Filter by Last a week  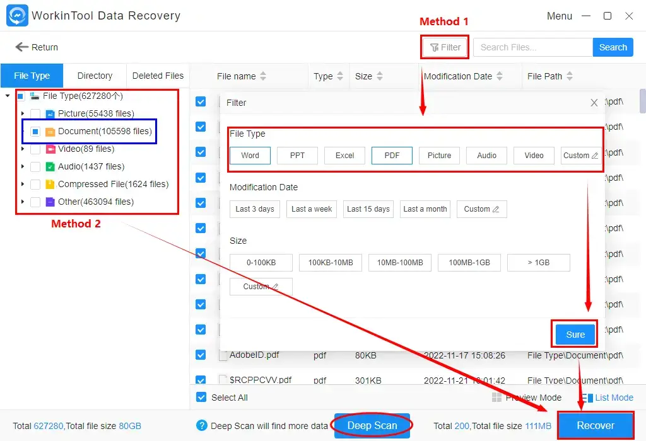point(312,209)
